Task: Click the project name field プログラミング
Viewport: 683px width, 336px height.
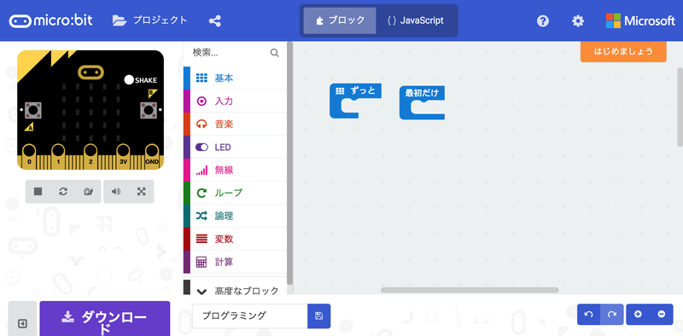Action: pyautogui.click(x=250, y=316)
